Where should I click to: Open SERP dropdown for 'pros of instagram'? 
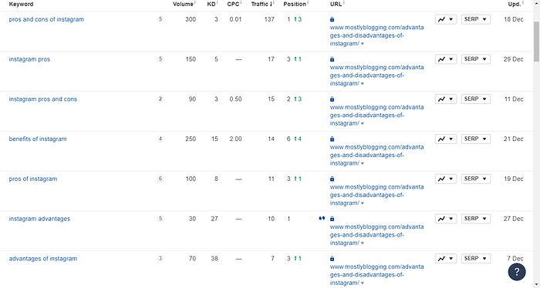pyautogui.click(x=476, y=179)
